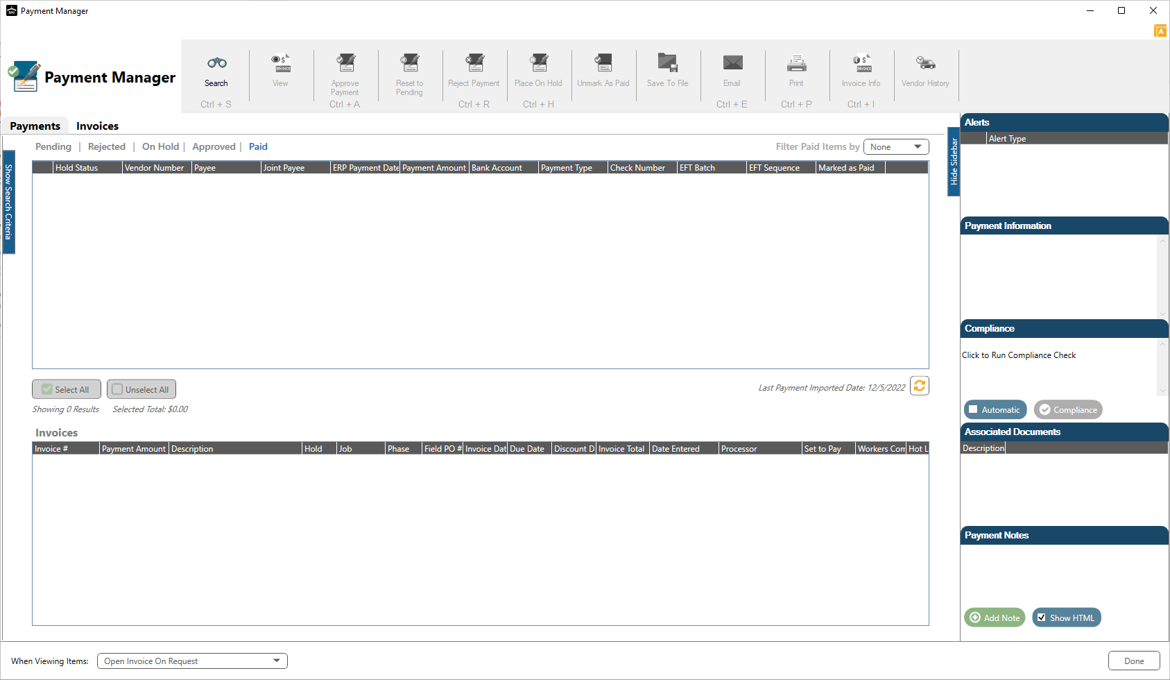Sort by Joint Payee column header
Viewport: 1170px width, 680px height.
[x=296, y=168]
